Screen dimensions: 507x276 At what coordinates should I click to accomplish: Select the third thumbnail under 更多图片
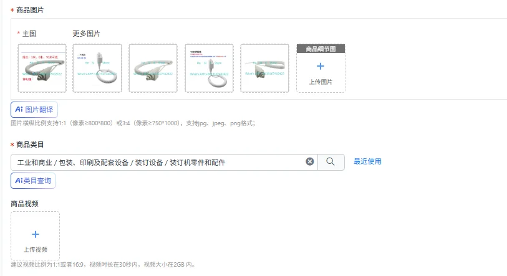[209, 68]
